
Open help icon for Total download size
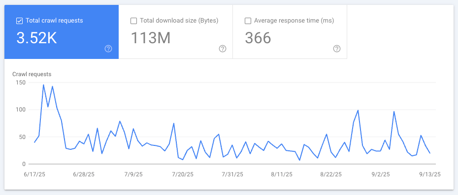[x=223, y=49]
